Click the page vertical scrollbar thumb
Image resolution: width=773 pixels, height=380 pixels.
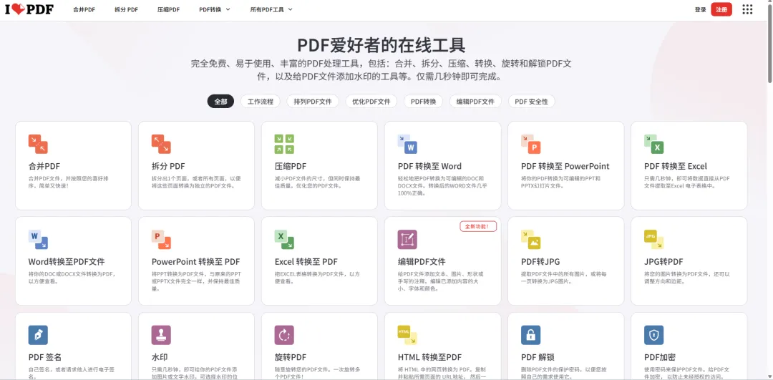coord(769,42)
